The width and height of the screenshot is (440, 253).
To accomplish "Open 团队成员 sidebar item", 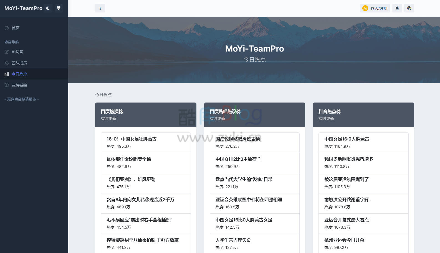I will coord(34,63).
